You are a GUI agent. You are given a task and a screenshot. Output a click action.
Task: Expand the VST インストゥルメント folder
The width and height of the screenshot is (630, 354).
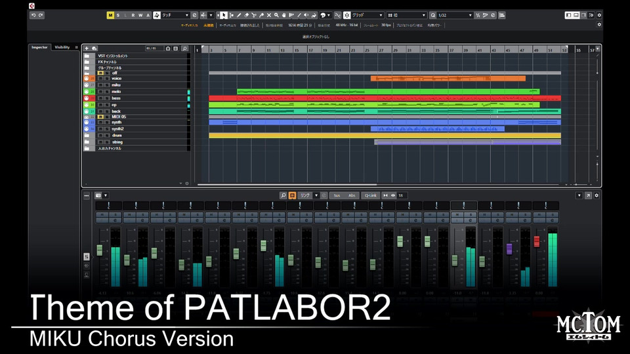pyautogui.click(x=87, y=56)
